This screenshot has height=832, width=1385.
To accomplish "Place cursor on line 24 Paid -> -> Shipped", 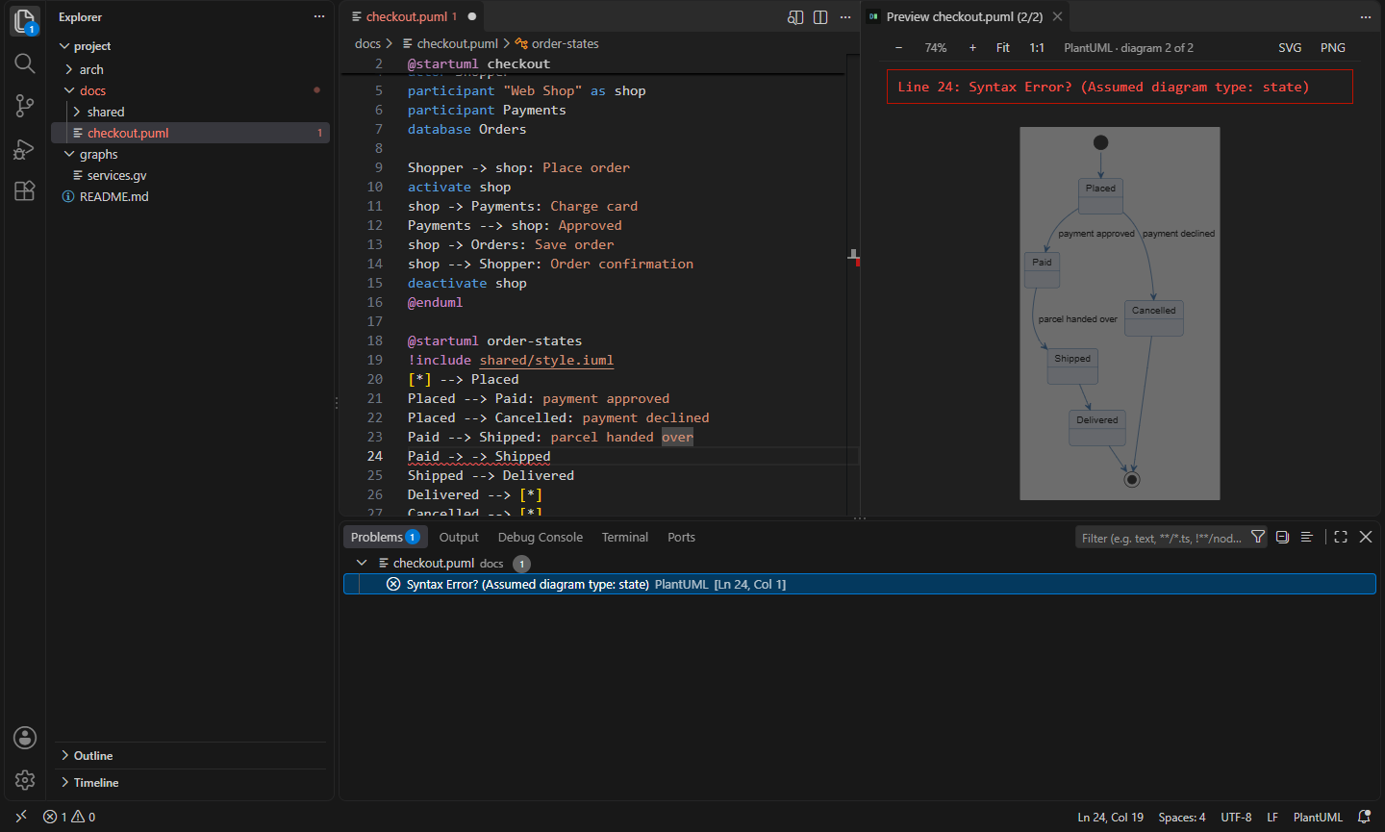I will [x=479, y=456].
